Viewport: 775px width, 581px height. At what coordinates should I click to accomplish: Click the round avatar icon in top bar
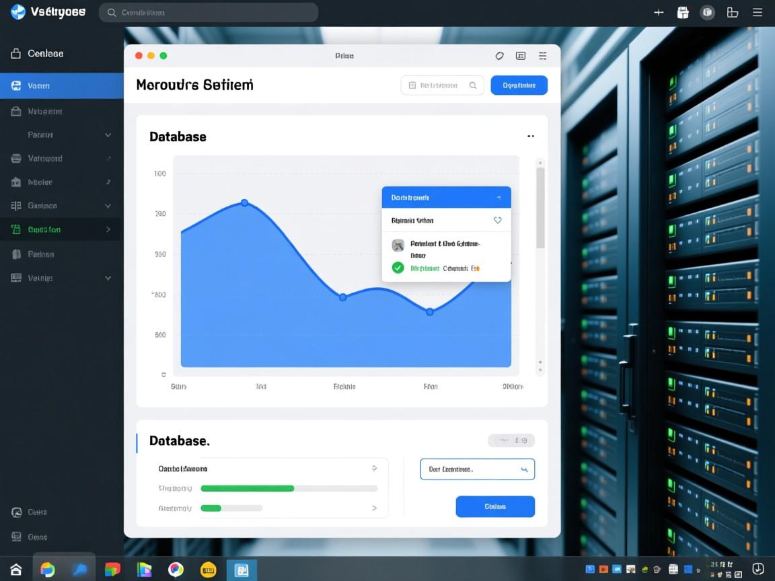(x=707, y=13)
